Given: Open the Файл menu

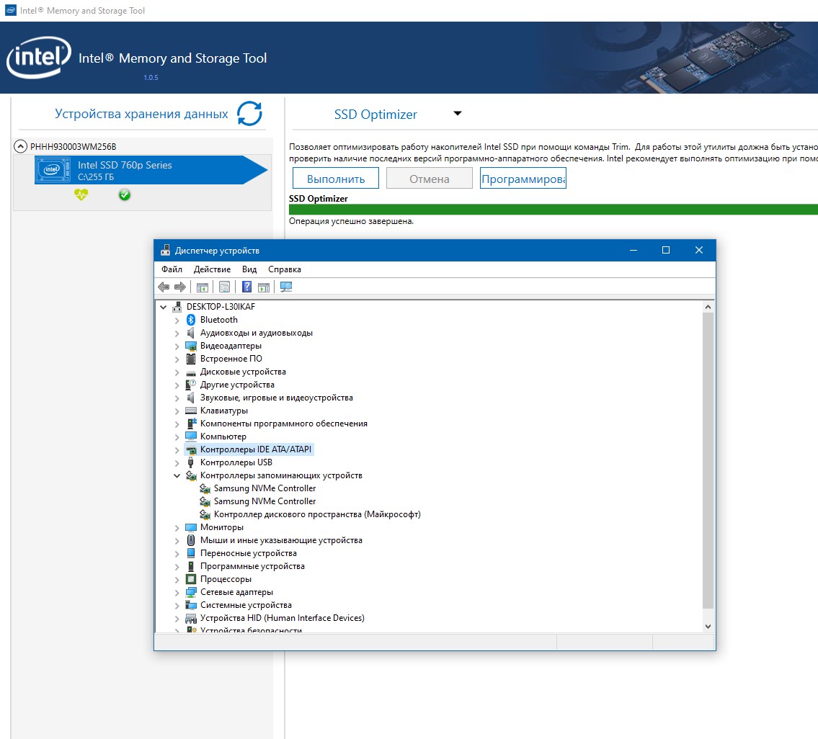Looking at the screenshot, I should [172, 269].
